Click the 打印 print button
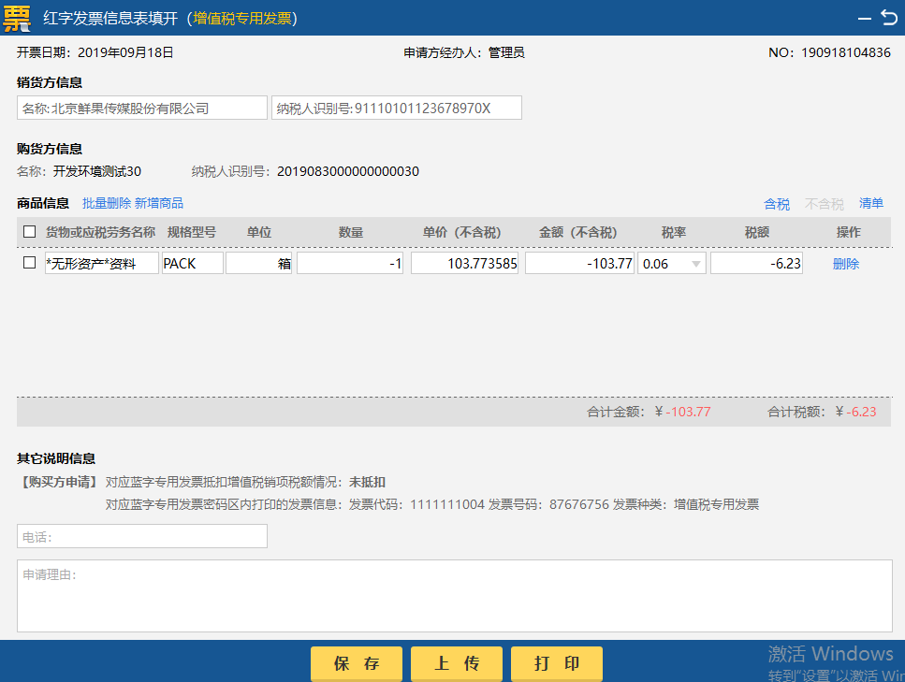 click(556, 663)
